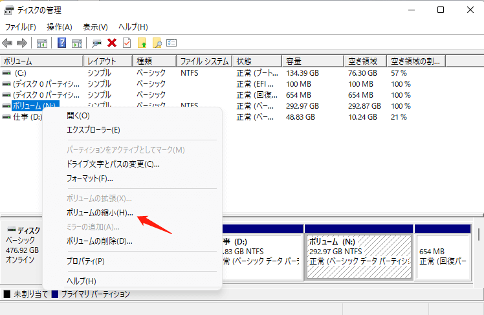Click the 134.39 GB capacity cell
Image resolution: width=484 pixels, height=315 pixels.
[303, 73]
